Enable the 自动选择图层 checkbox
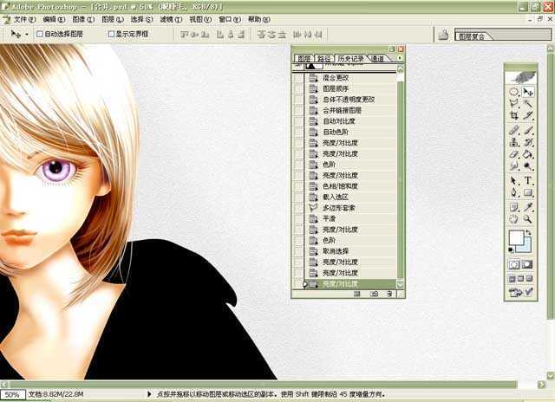 point(40,34)
